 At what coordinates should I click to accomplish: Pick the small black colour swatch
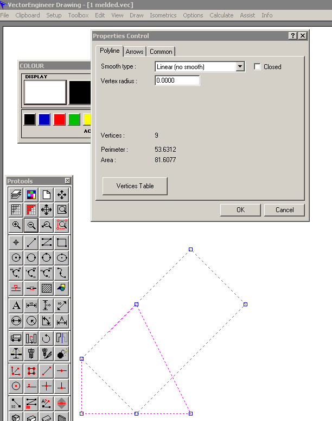29,120
